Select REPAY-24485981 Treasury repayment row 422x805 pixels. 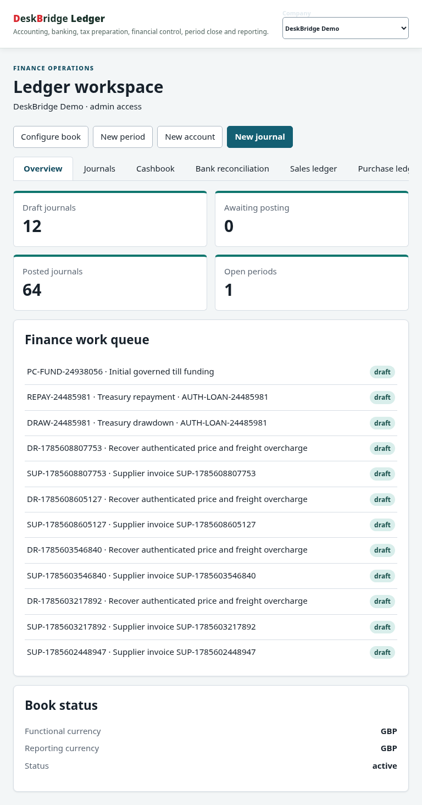point(211,397)
